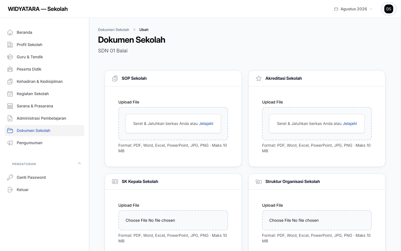The height and width of the screenshot is (251, 401).
Task: Open the DS user avatar menu
Action: click(389, 9)
